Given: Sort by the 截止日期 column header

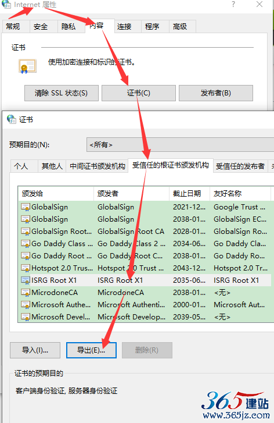Looking at the screenshot, I should coord(189,193).
